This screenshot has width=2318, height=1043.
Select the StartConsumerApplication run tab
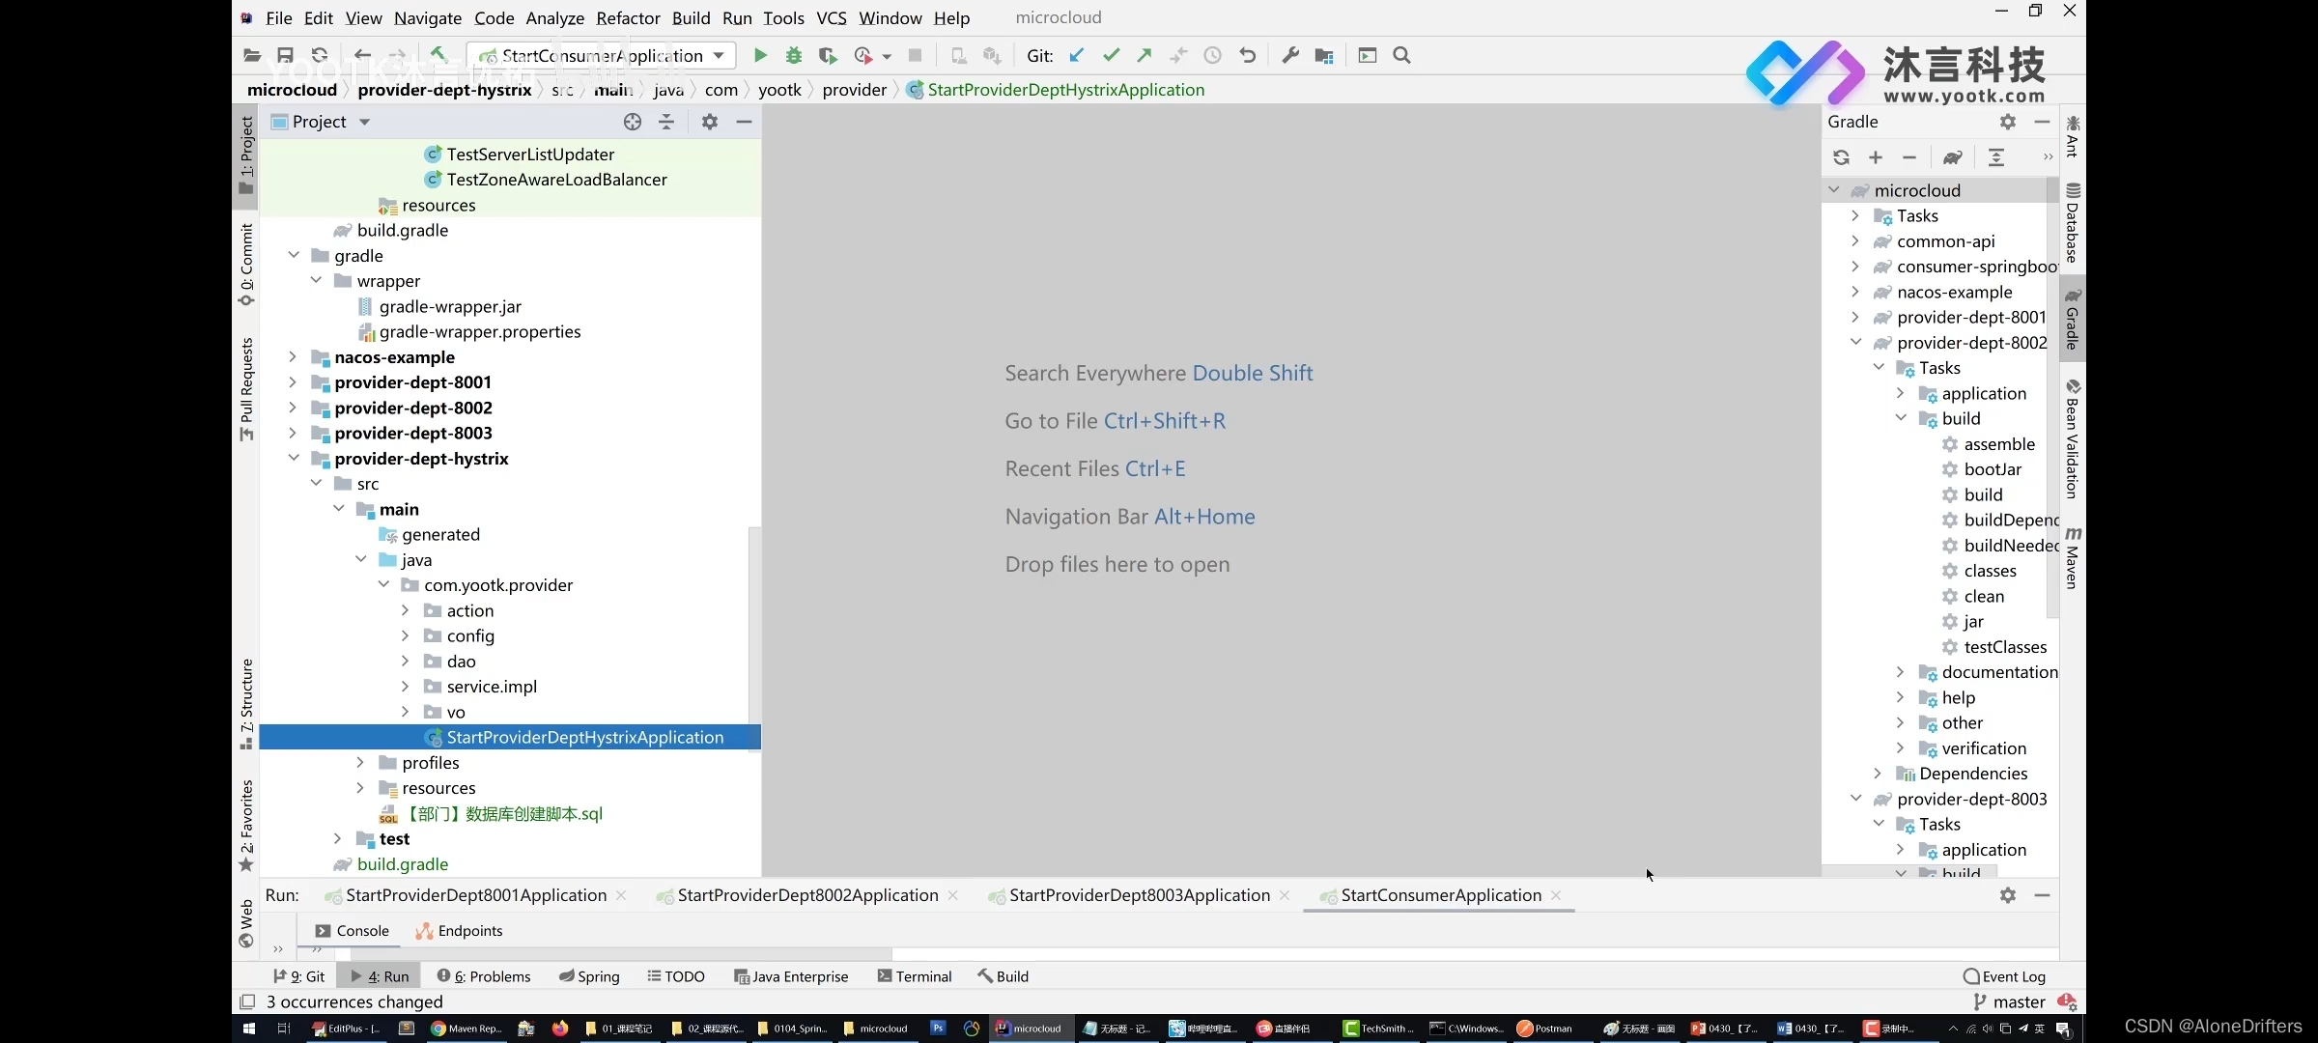coord(1441,893)
